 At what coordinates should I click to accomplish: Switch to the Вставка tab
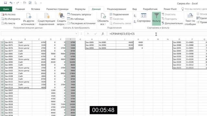[x=36, y=9]
